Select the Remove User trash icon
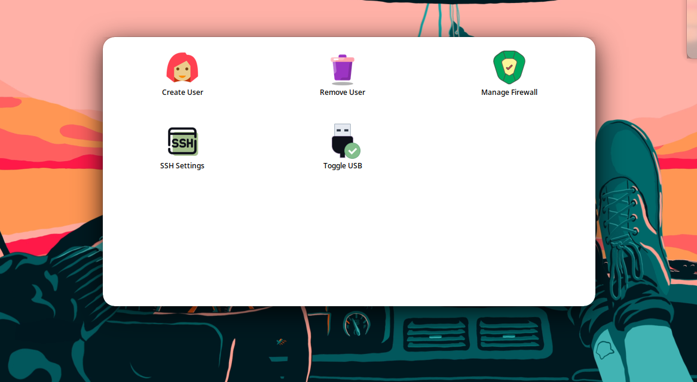697x382 pixels. click(342, 67)
